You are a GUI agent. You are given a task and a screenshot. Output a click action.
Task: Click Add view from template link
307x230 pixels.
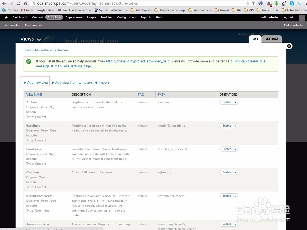[x=73, y=83]
